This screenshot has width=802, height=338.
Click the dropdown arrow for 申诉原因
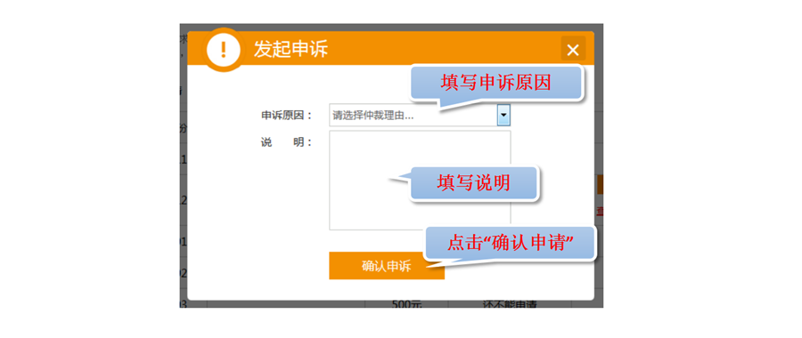503,116
